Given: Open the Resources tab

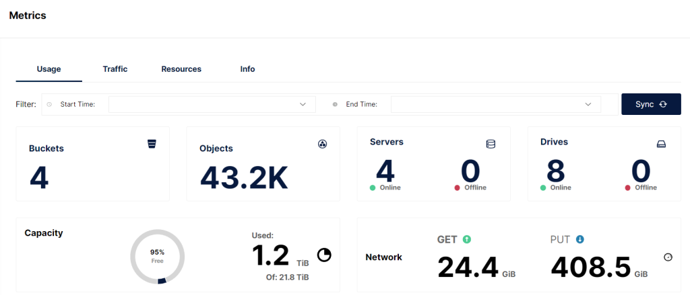Looking at the screenshot, I should click(181, 69).
